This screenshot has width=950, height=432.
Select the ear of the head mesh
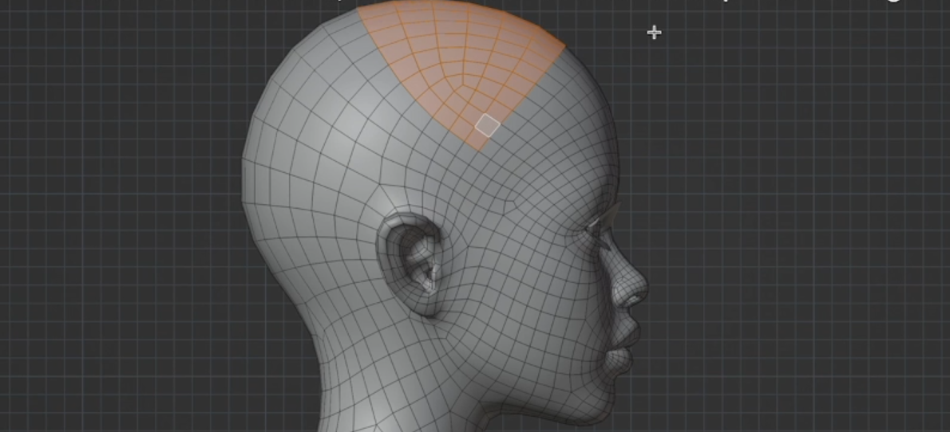pos(411,264)
